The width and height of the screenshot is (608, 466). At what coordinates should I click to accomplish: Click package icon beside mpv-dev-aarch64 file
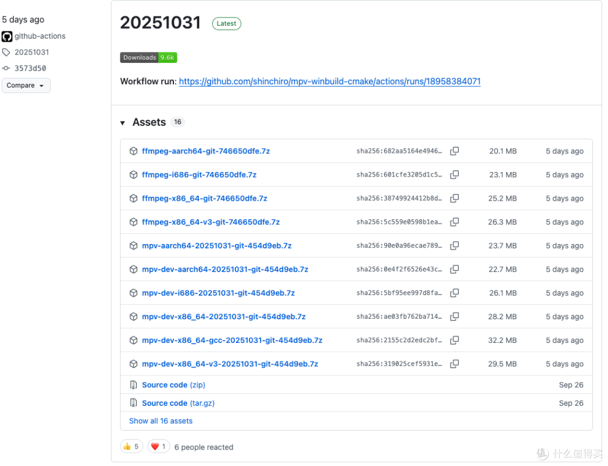tap(133, 269)
